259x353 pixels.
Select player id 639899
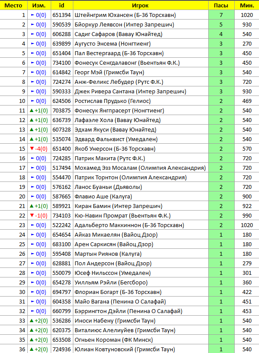click(62, 44)
